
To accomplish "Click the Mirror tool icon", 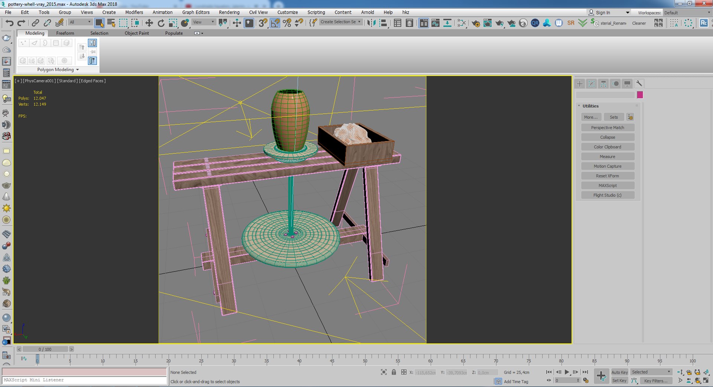I will coord(371,23).
